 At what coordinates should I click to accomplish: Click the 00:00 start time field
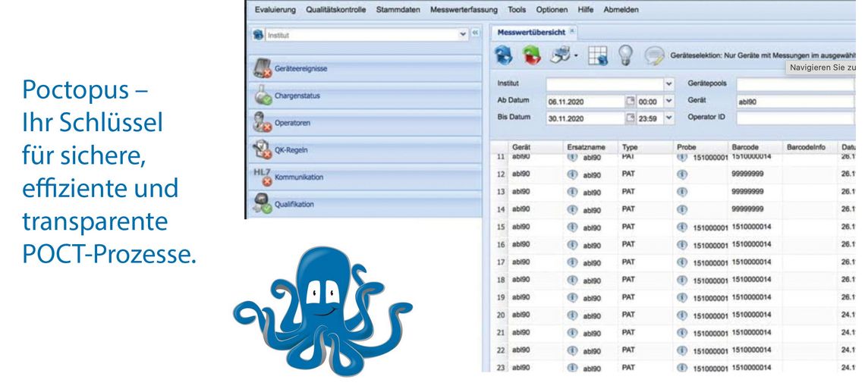[650, 102]
